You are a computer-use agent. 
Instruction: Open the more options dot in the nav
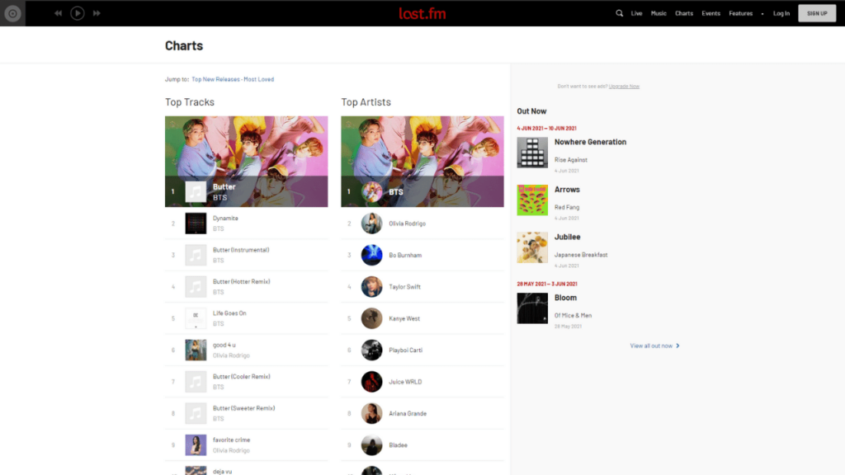762,14
